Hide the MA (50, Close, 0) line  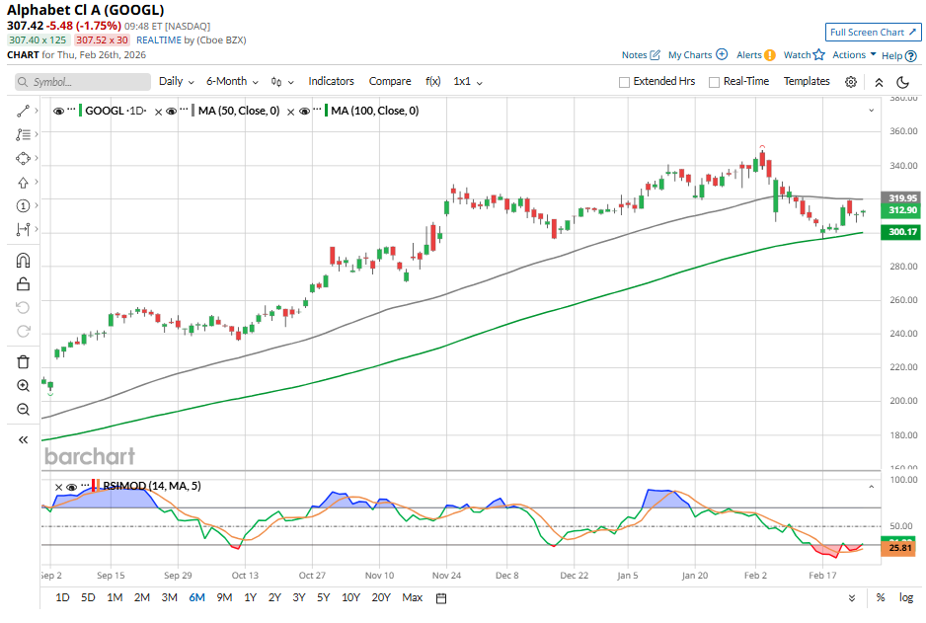click(172, 112)
